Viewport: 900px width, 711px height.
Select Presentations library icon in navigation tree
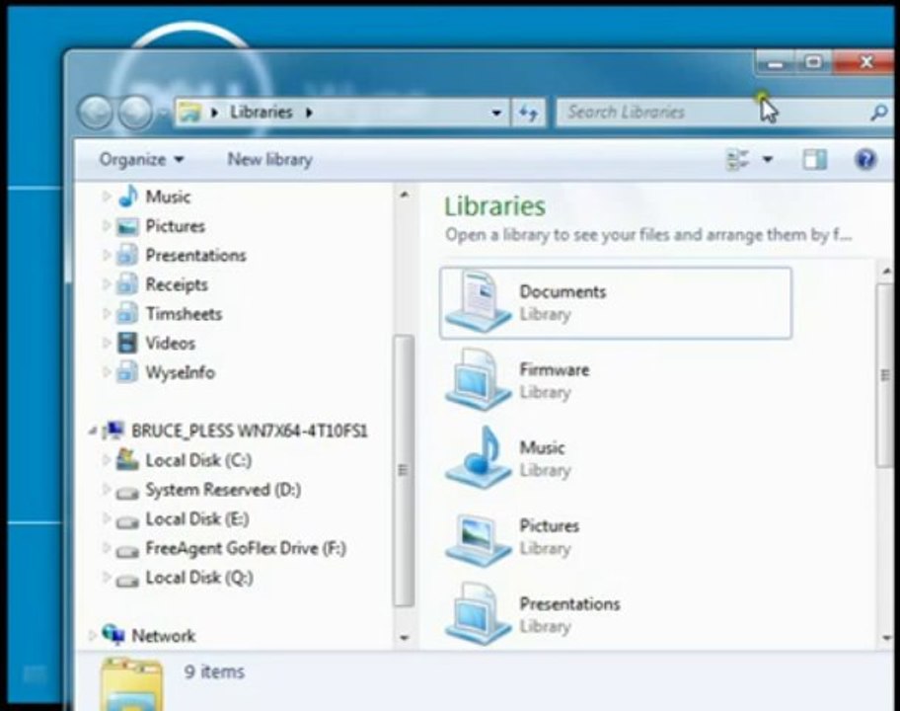[127, 255]
